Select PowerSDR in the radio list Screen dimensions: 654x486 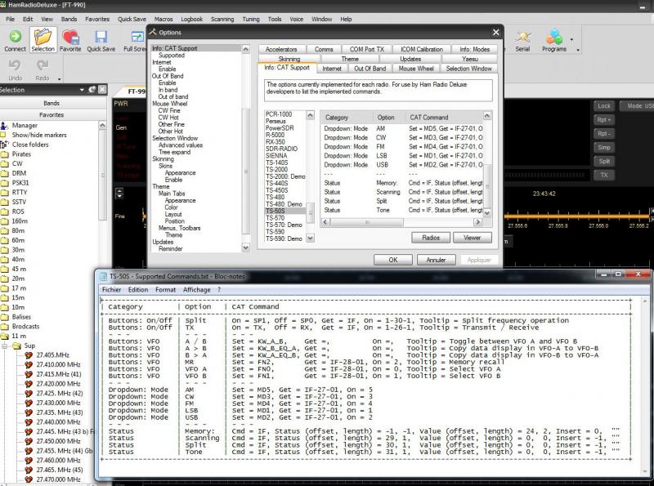click(x=280, y=128)
